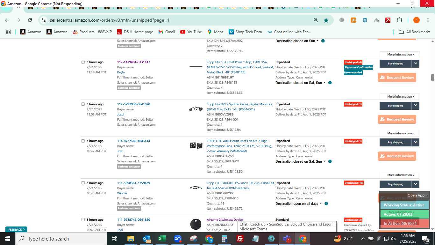This screenshot has width=435, height=245.
Task: Click the red arrow extension icon
Action: pos(388,20)
